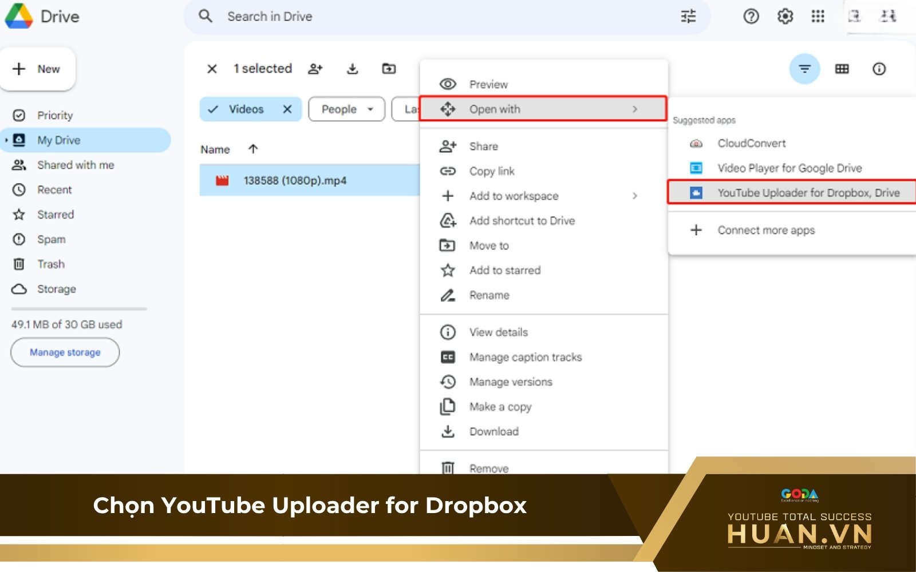
Task: Open the Google apps grid
Action: tap(818, 17)
